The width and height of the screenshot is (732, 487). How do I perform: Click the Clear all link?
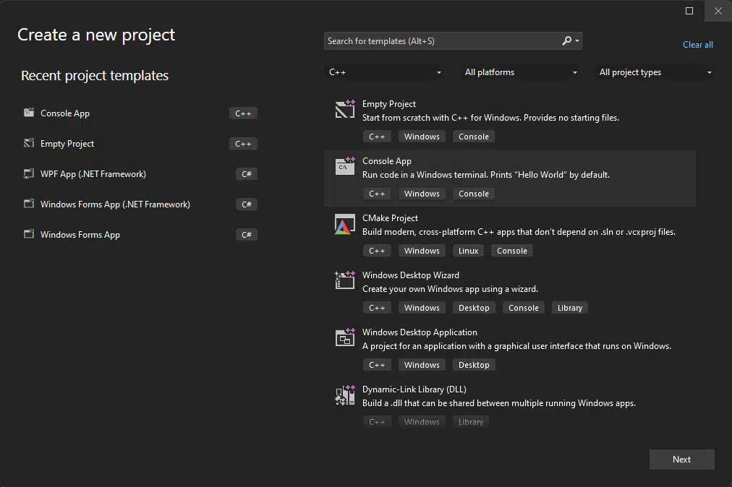coord(697,45)
